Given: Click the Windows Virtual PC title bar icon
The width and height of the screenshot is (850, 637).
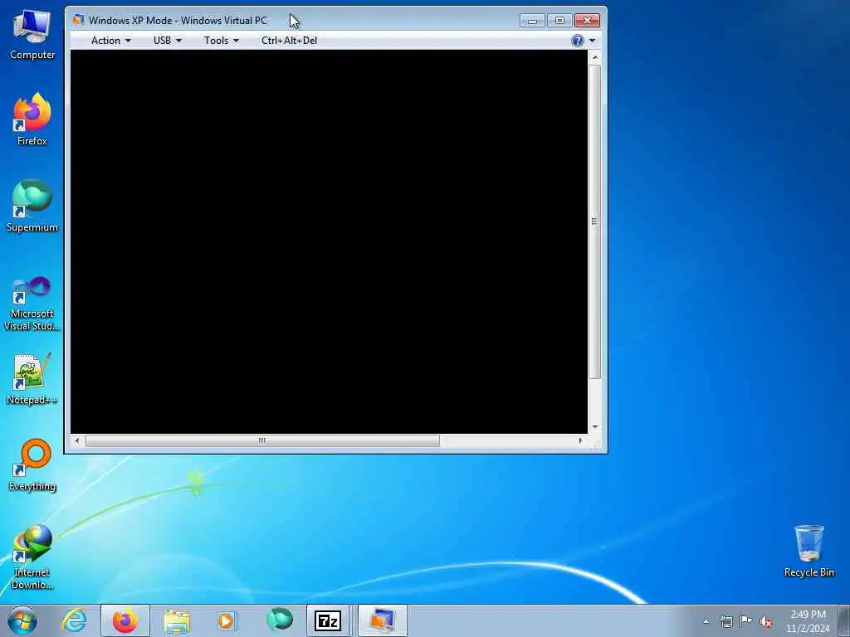Looking at the screenshot, I should click(79, 20).
